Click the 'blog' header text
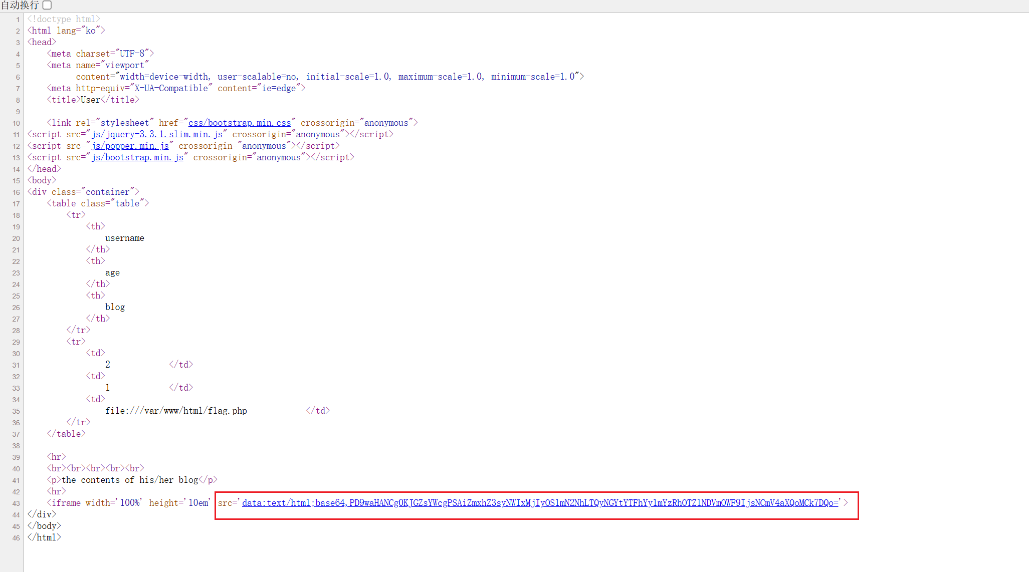The height and width of the screenshot is (572, 1029). [x=115, y=307]
